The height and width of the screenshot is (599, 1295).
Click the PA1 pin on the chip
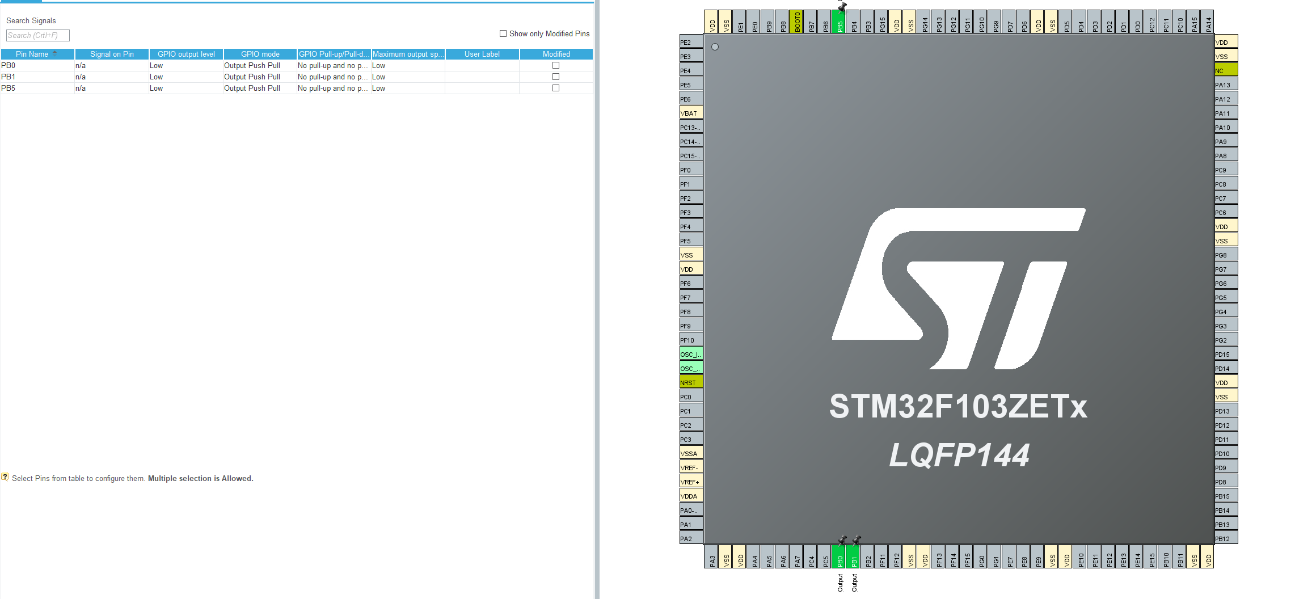click(691, 524)
